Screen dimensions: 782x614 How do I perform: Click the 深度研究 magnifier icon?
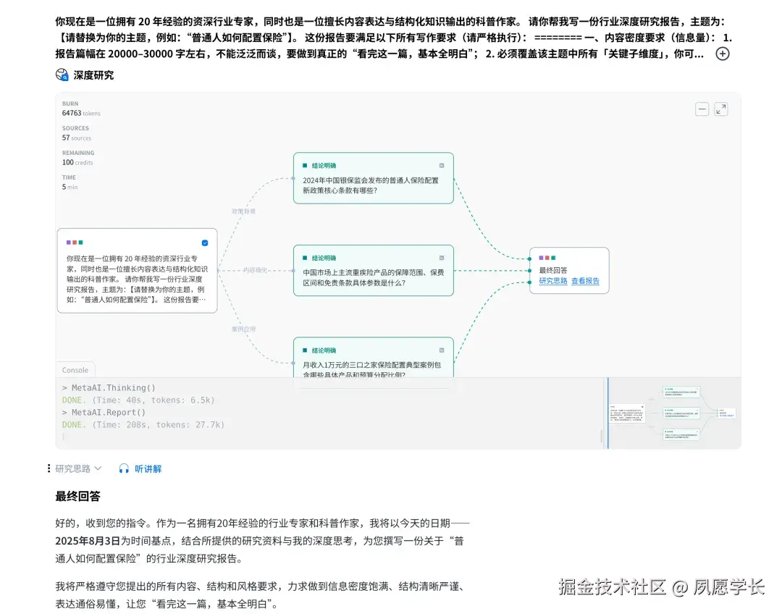pyautogui.click(x=63, y=74)
